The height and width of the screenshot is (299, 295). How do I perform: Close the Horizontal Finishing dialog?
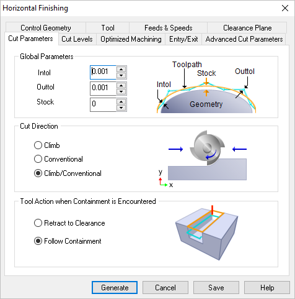point(285,8)
